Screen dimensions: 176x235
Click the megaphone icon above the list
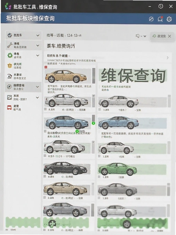pos(137,36)
